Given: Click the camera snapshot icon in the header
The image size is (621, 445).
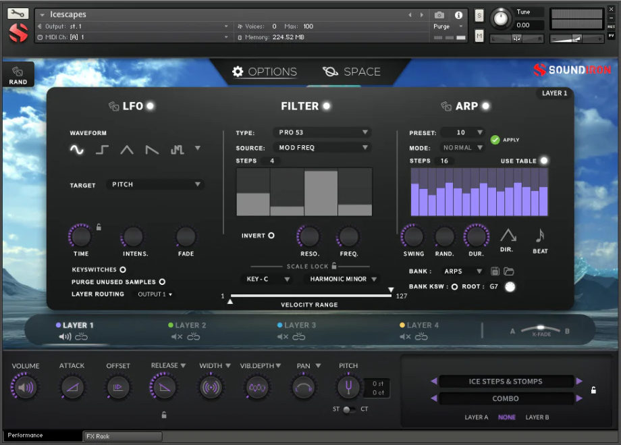Looking at the screenshot, I should click(x=439, y=14).
